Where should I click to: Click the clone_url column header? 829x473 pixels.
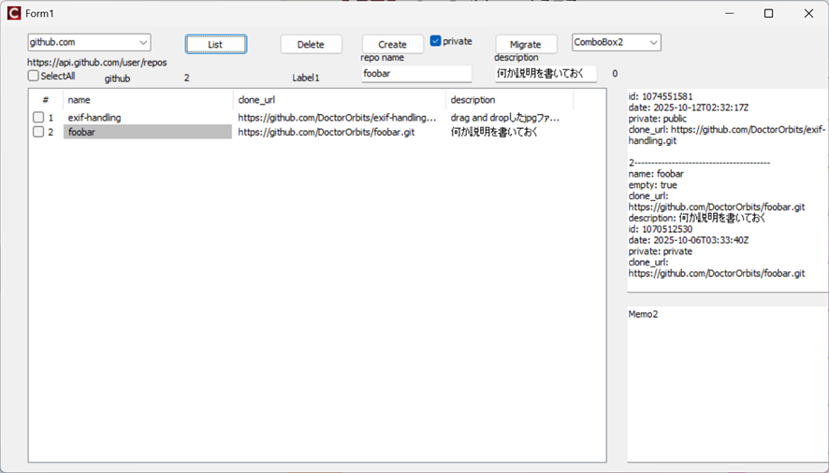[x=339, y=100]
